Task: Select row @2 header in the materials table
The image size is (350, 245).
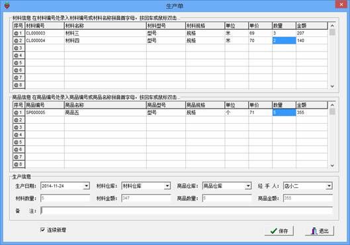Action: click(x=19, y=40)
